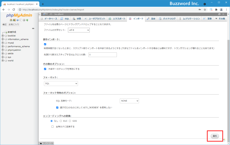Image resolution: width=230 pixels, height=145 pixels.
Task: Click the 新規作成 new database icon
Action: pos(6,32)
